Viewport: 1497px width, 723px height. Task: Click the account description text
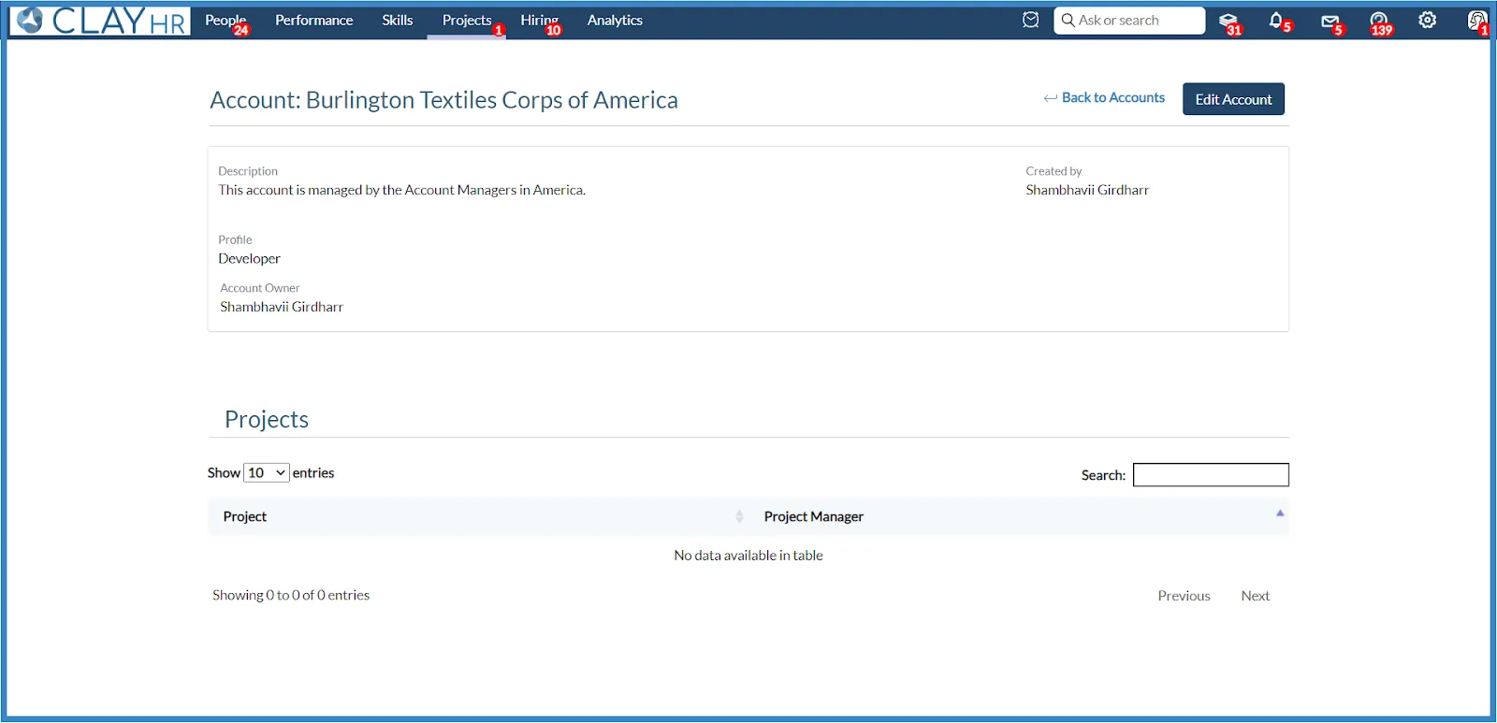[401, 190]
